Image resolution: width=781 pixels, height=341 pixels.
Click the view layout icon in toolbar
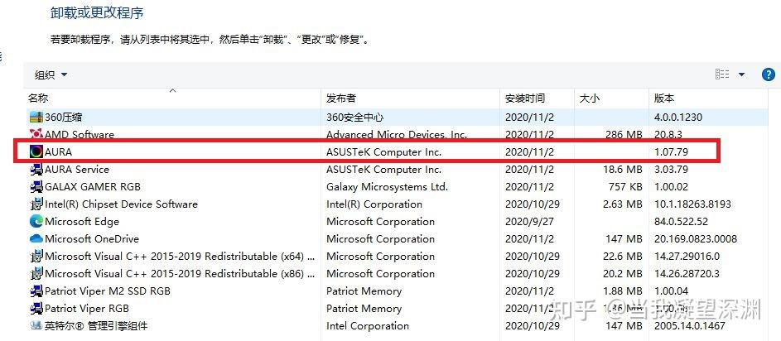point(722,74)
